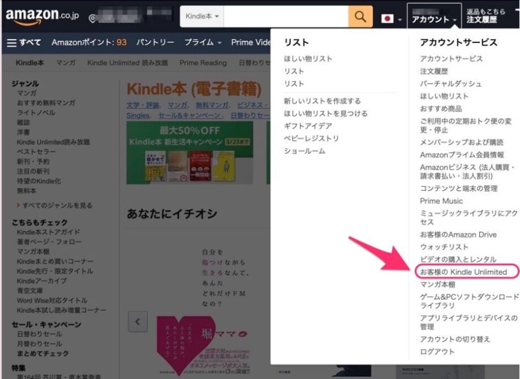Open the アカウント dropdown menu
This screenshot has height=379, width=520.
click(x=434, y=16)
